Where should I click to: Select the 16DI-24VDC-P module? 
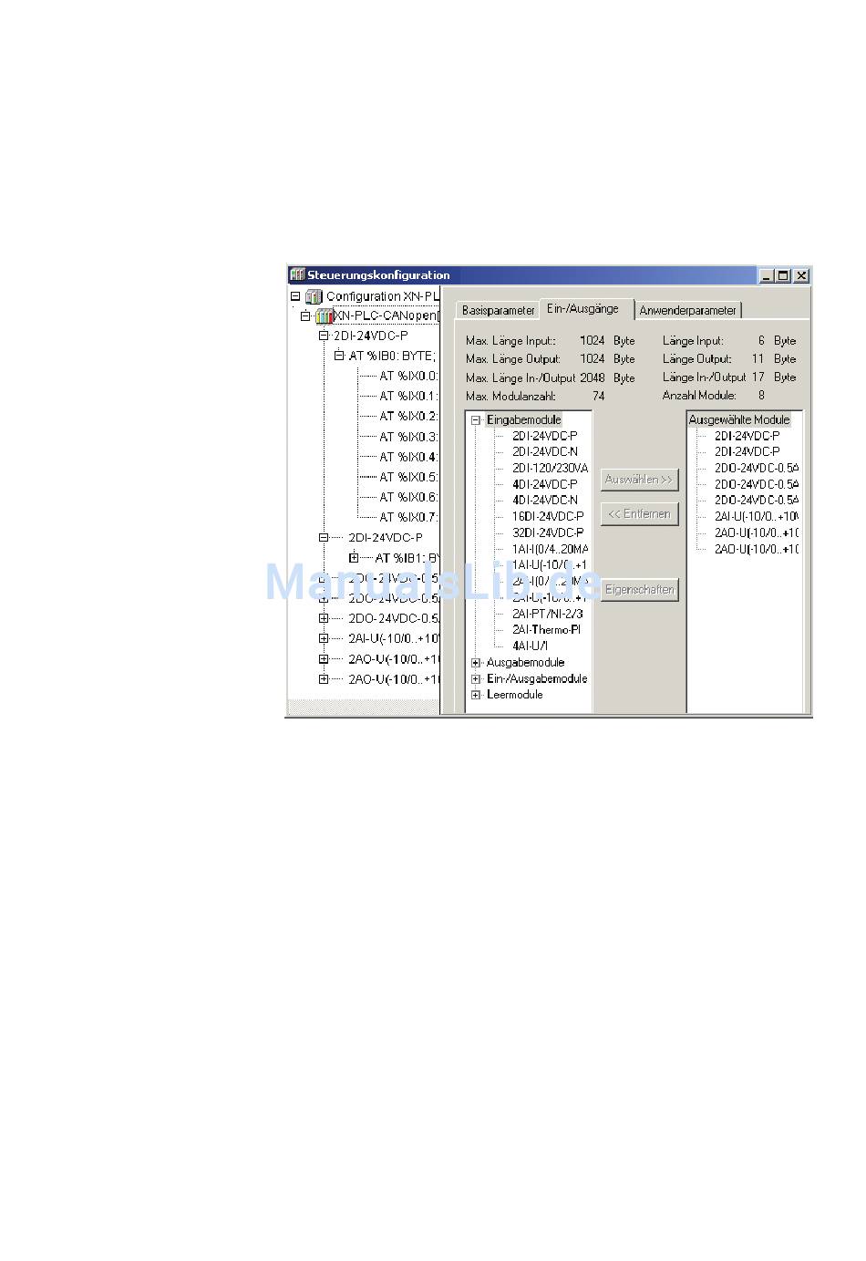tap(548, 516)
